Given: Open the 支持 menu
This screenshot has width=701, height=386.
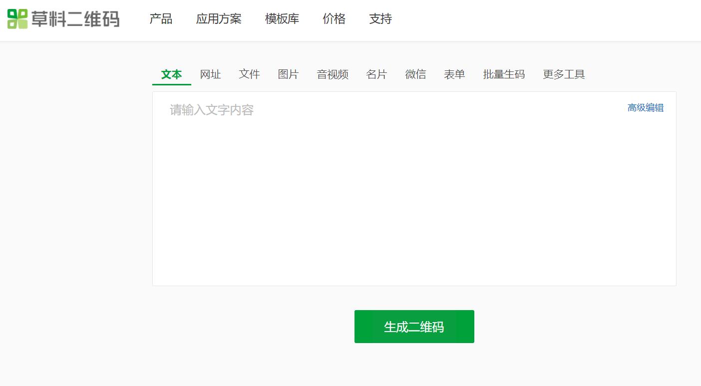Looking at the screenshot, I should [380, 19].
